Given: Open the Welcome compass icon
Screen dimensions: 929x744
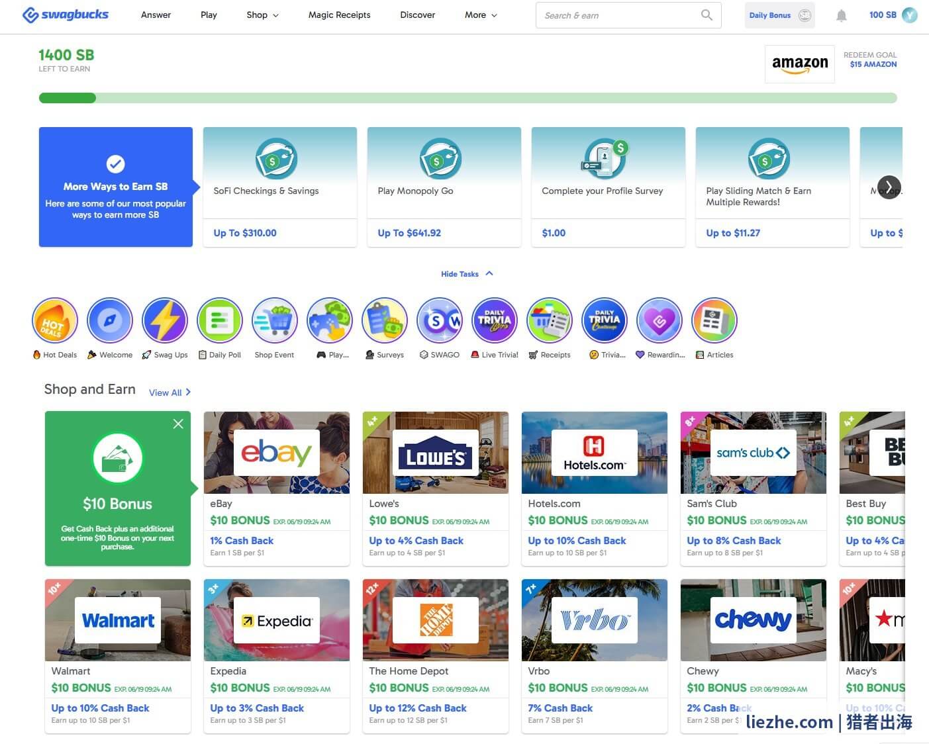Looking at the screenshot, I should 110,320.
